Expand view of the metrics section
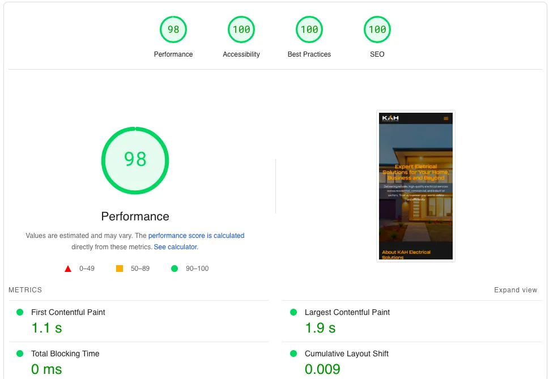The image size is (549, 379). pyautogui.click(x=515, y=290)
